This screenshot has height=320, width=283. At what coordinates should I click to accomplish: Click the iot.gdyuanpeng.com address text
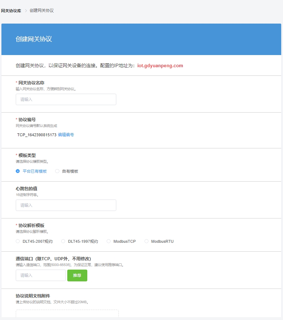coord(160,66)
